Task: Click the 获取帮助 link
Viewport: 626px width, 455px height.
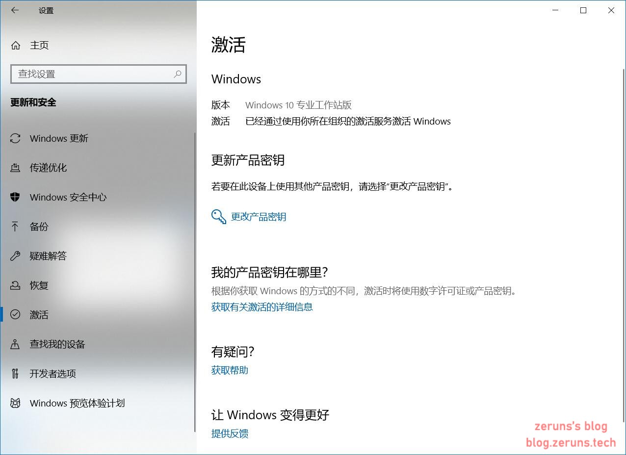Action: (230, 370)
